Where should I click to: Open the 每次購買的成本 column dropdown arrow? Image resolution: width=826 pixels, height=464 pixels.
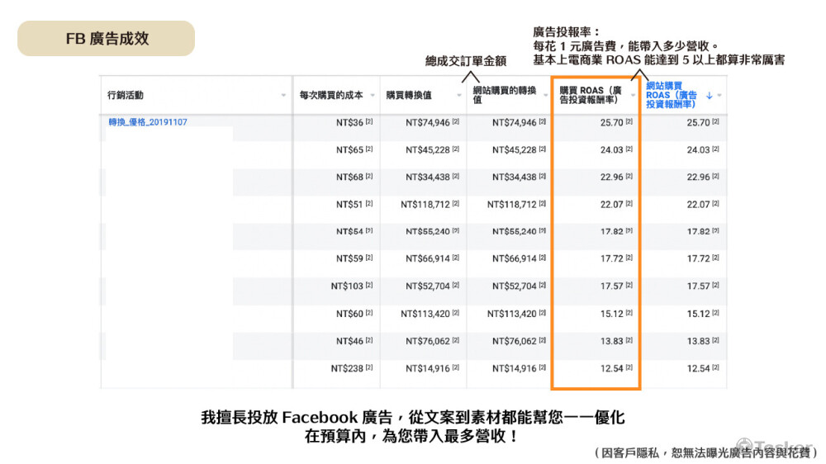point(373,95)
